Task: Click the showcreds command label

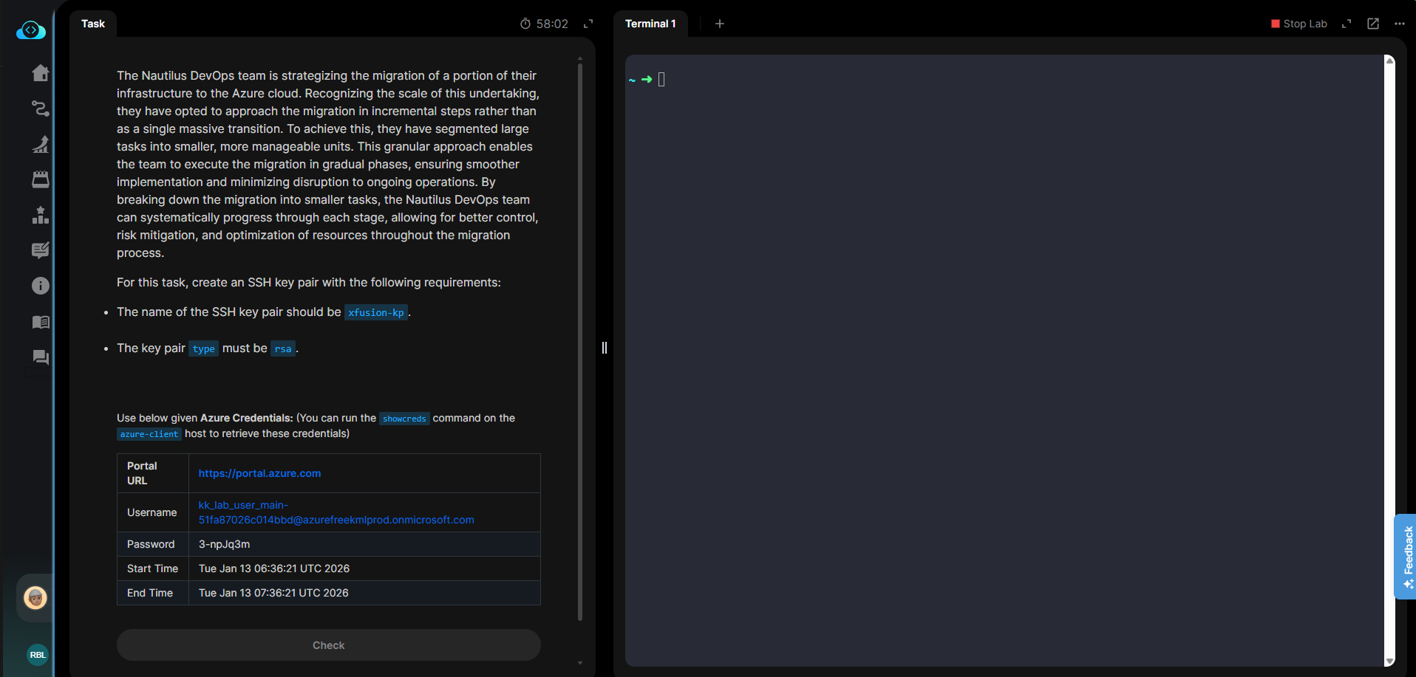Action: pyautogui.click(x=404, y=419)
